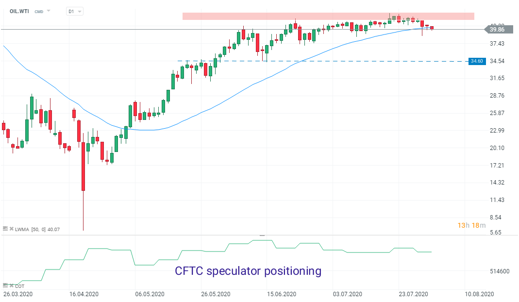The height and width of the screenshot is (302, 519).
Task: Click the COT indicator label
Action: coord(19,285)
